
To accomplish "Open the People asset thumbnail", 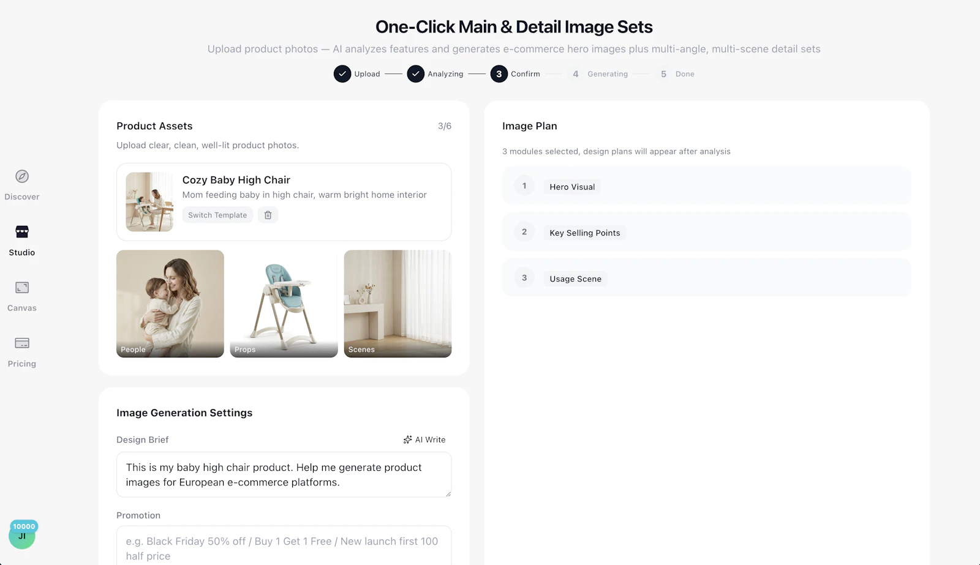I will tap(170, 304).
